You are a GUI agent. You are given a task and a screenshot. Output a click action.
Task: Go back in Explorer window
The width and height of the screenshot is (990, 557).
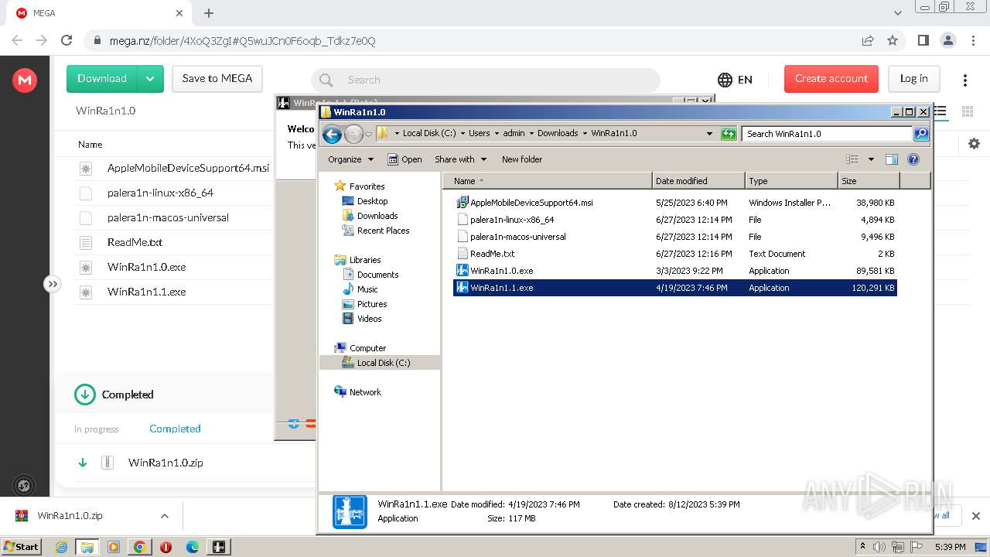333,134
